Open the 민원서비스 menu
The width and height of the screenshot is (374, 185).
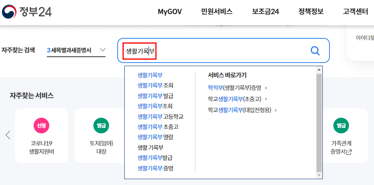click(217, 11)
